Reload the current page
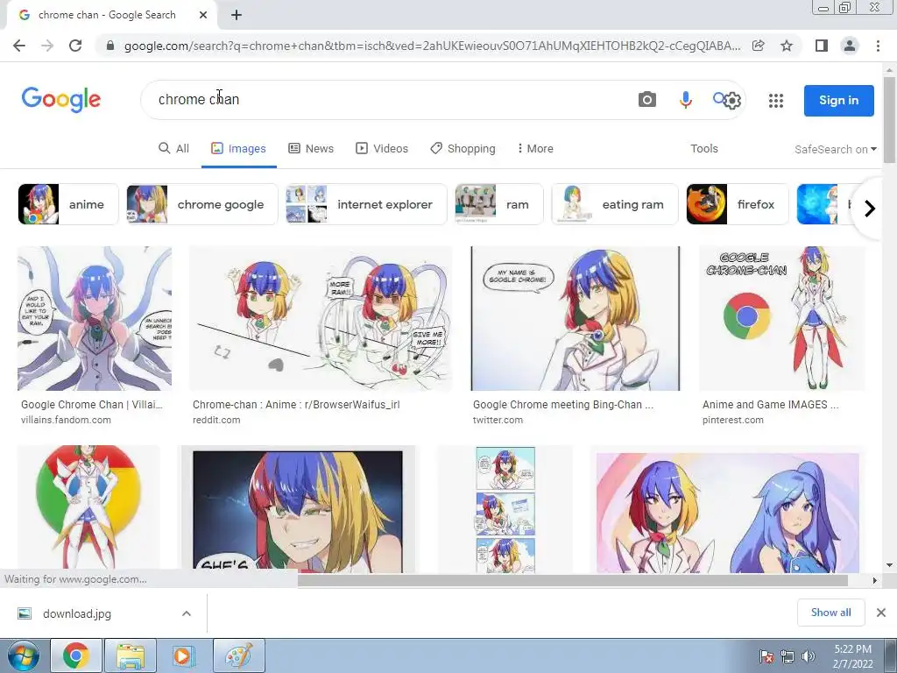Image resolution: width=897 pixels, height=673 pixels. coord(75,46)
